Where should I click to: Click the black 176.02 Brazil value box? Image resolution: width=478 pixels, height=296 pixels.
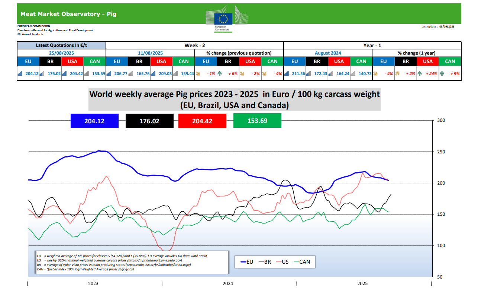149,121
